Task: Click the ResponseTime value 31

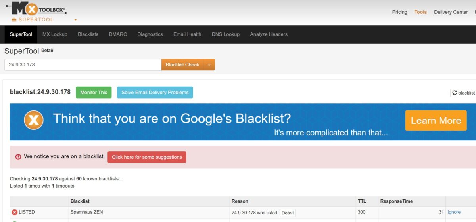Action: (x=441, y=212)
